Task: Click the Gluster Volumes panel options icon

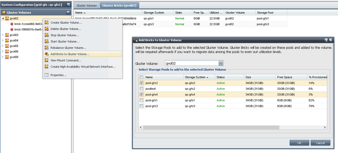Action: [68, 12]
